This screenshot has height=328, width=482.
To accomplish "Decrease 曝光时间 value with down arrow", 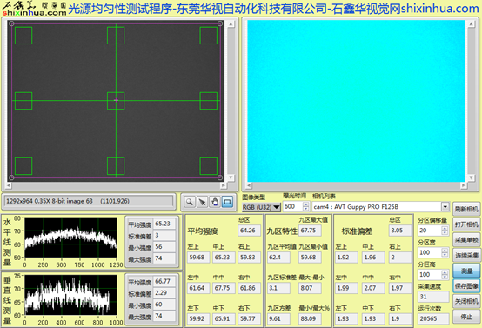I will point(305,209).
